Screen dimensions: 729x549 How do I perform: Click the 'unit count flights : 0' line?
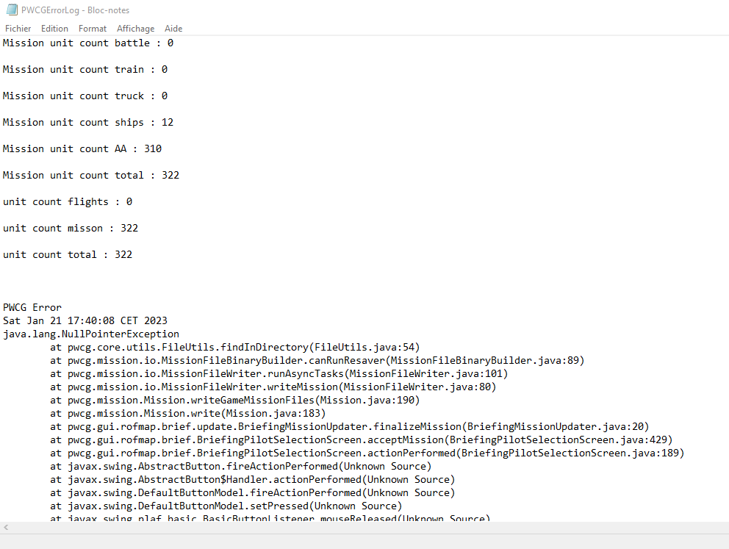pyautogui.click(x=68, y=202)
